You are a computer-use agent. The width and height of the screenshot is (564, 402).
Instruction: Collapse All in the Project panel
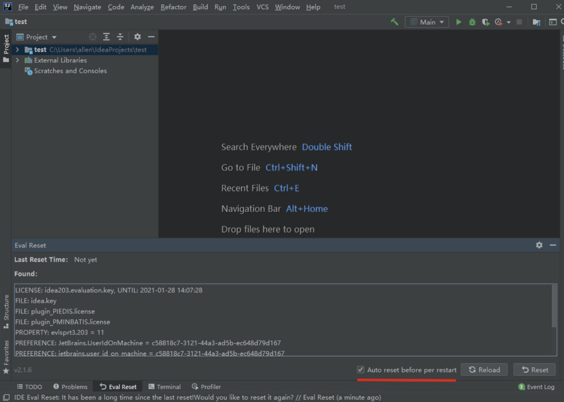tap(120, 37)
